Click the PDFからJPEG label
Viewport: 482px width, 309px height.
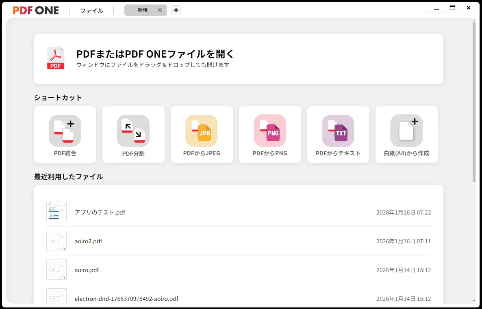tap(202, 153)
